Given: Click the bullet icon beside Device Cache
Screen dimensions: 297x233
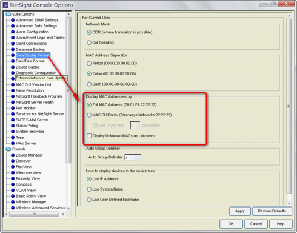Looking at the screenshot, I should tap(13, 67).
